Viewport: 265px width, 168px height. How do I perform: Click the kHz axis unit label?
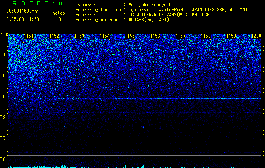(4, 34)
